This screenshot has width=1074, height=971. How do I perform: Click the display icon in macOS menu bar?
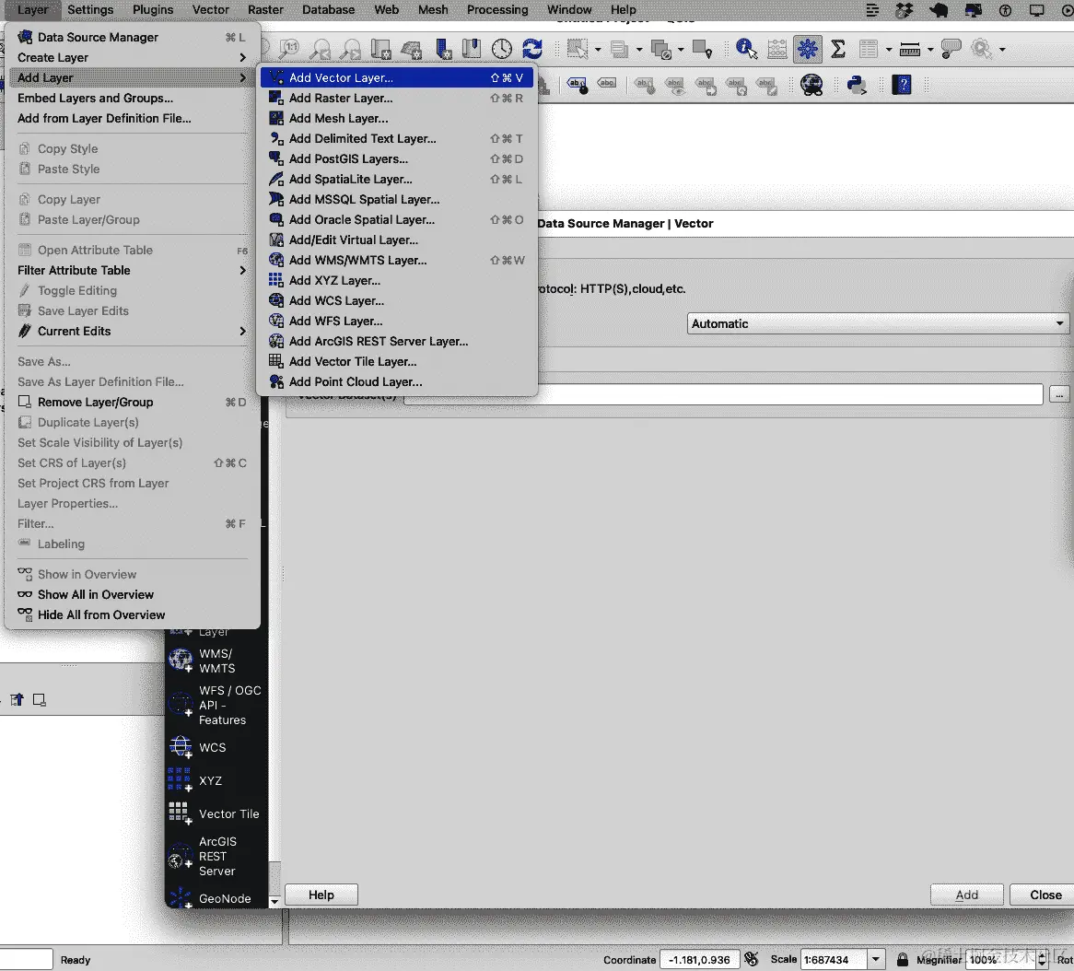(x=1037, y=9)
